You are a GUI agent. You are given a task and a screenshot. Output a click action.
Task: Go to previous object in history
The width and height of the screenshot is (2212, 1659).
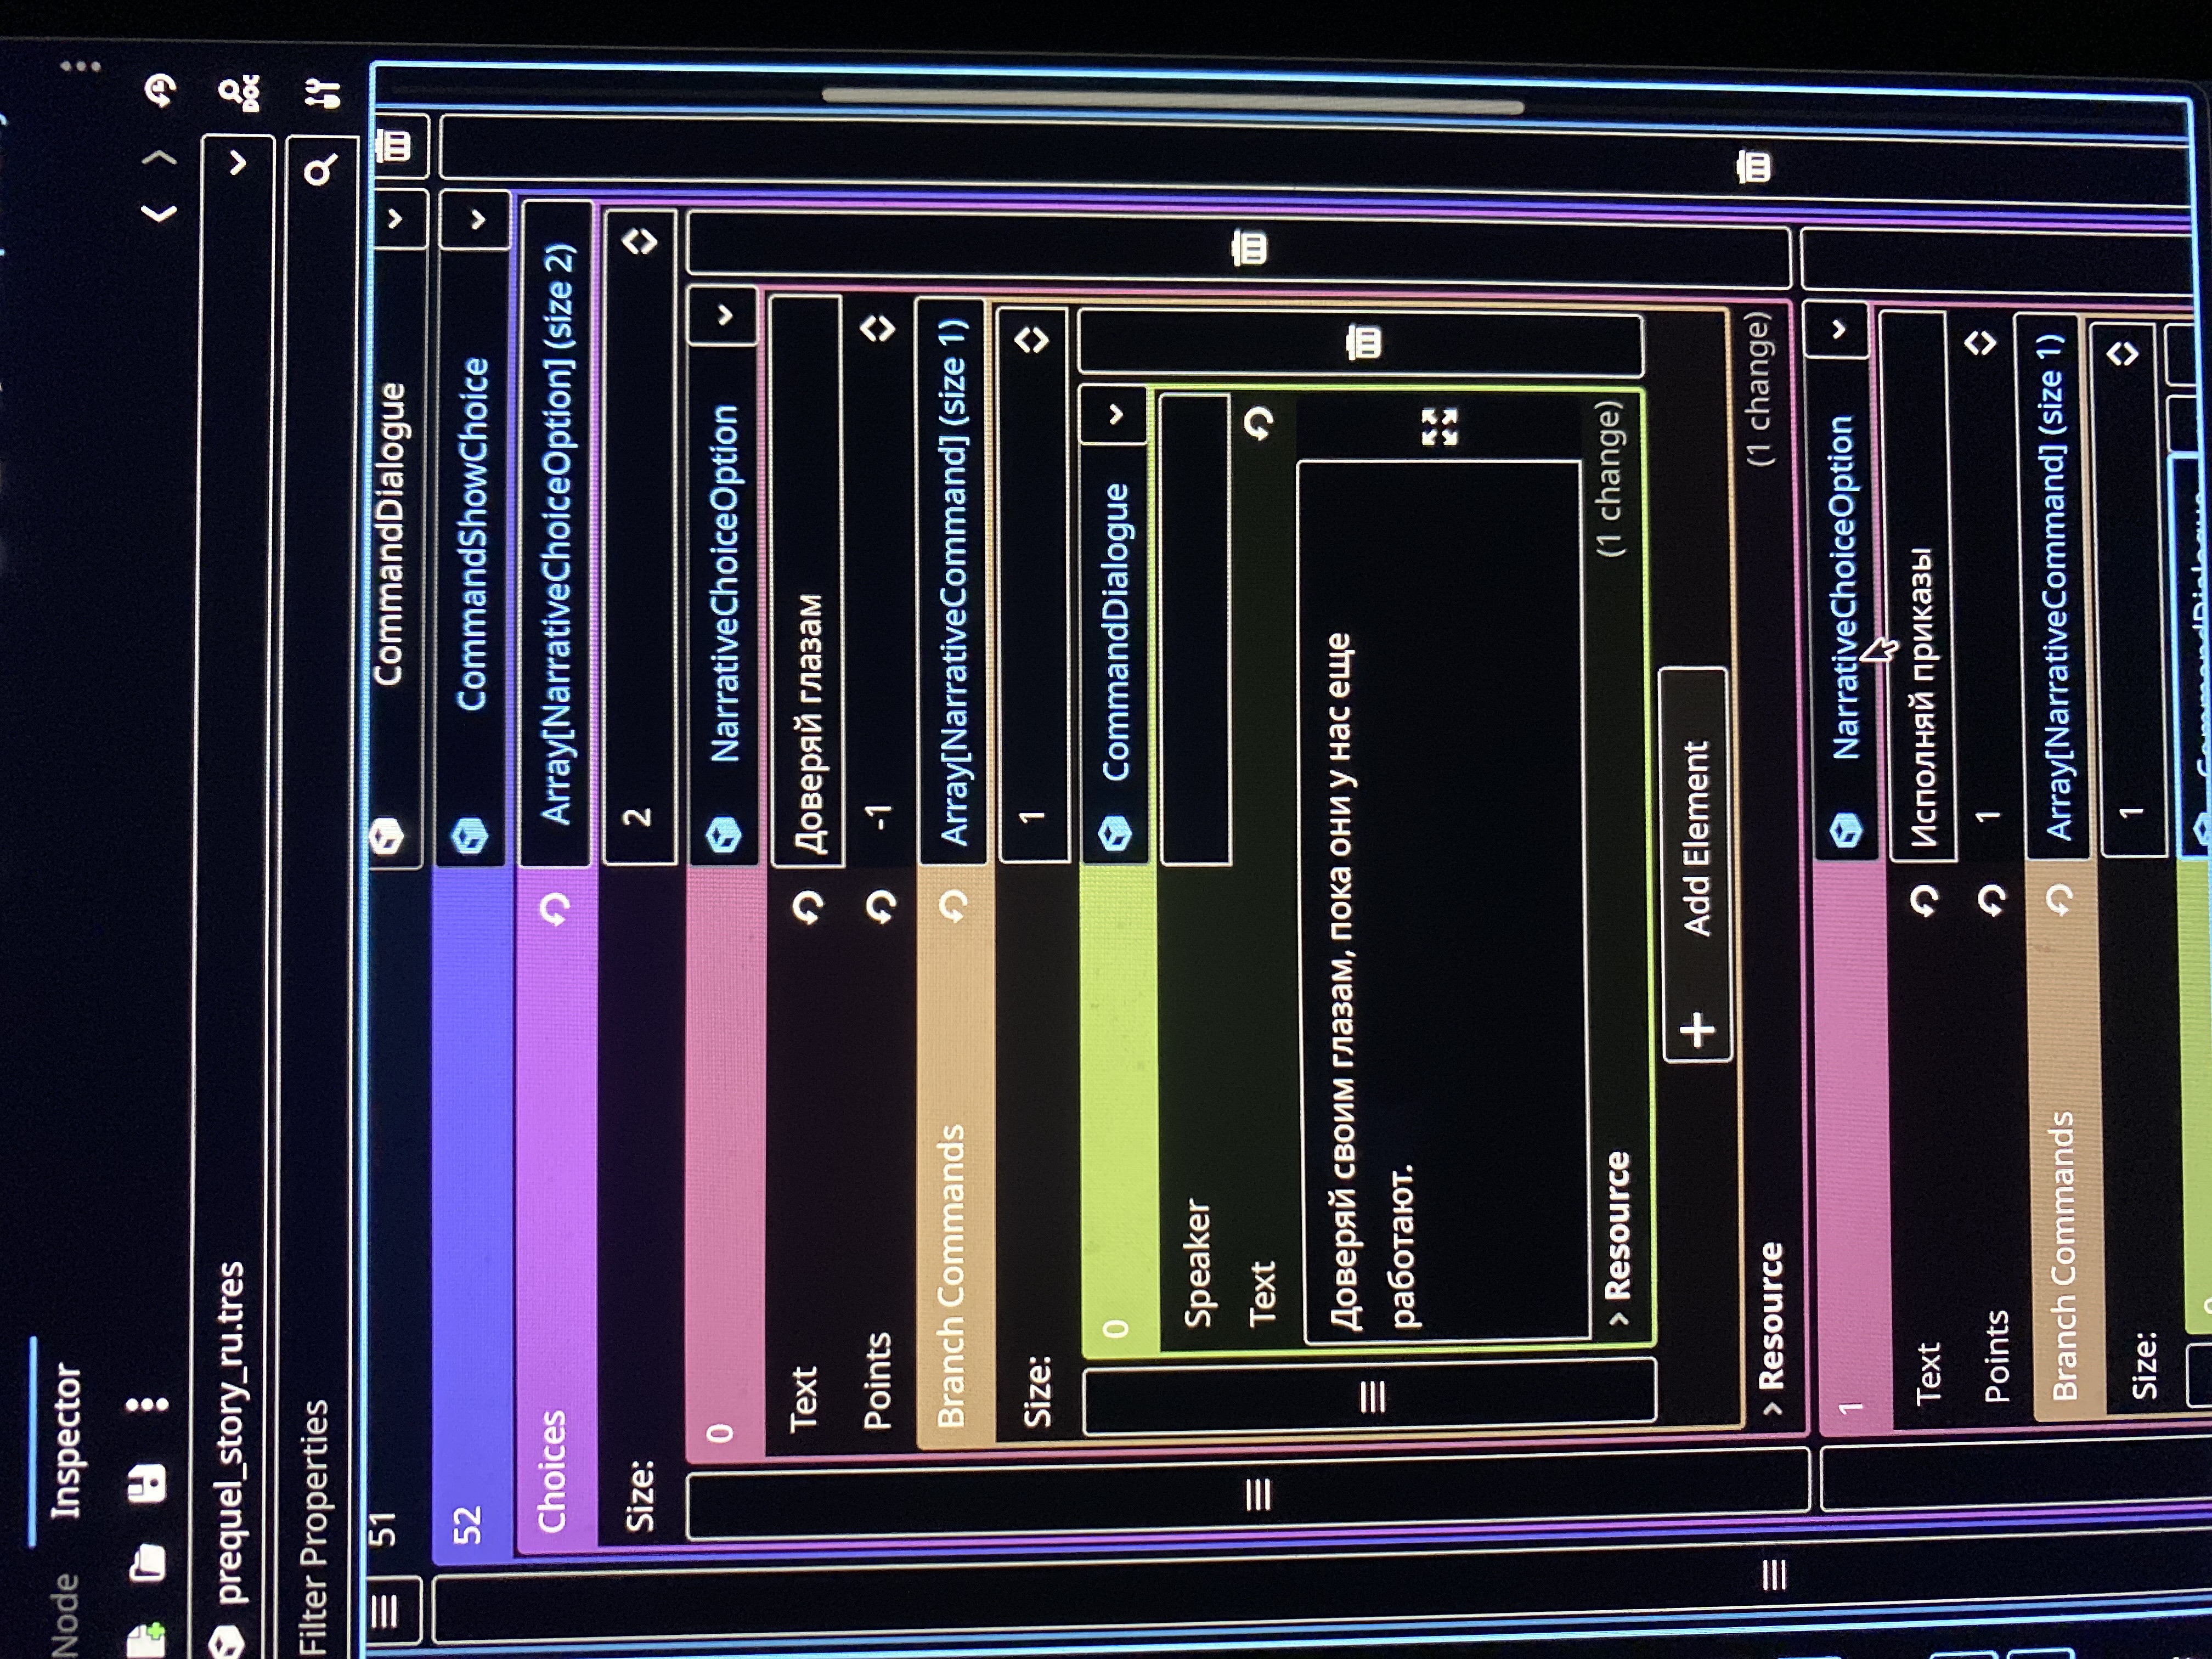pos(160,213)
